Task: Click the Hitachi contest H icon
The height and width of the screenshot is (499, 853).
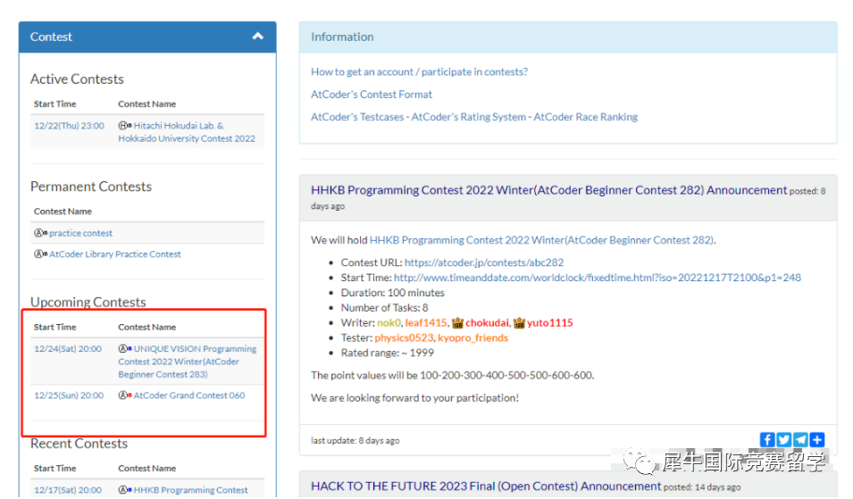Action: pos(125,126)
